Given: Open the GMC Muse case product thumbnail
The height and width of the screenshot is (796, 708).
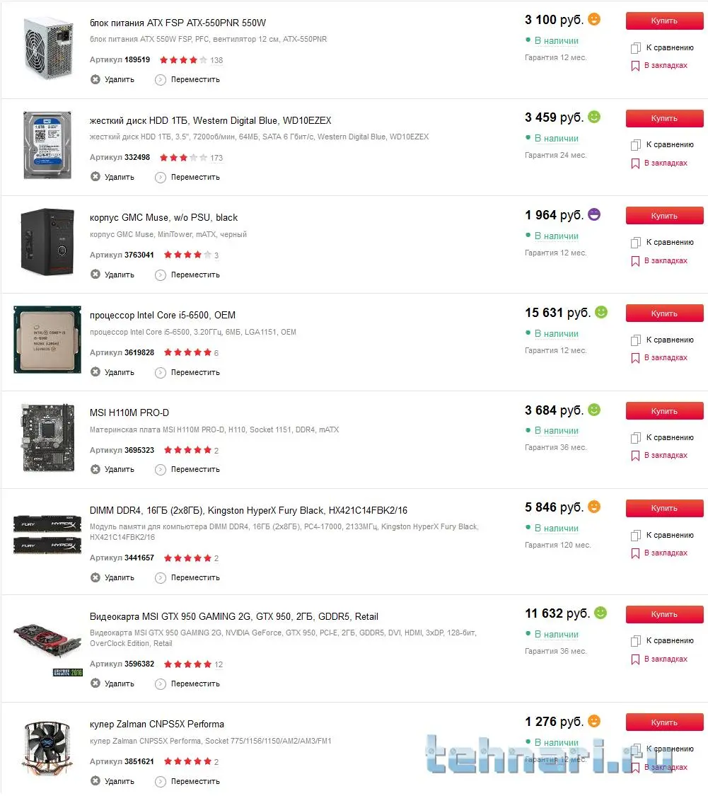Looking at the screenshot, I should [47, 242].
